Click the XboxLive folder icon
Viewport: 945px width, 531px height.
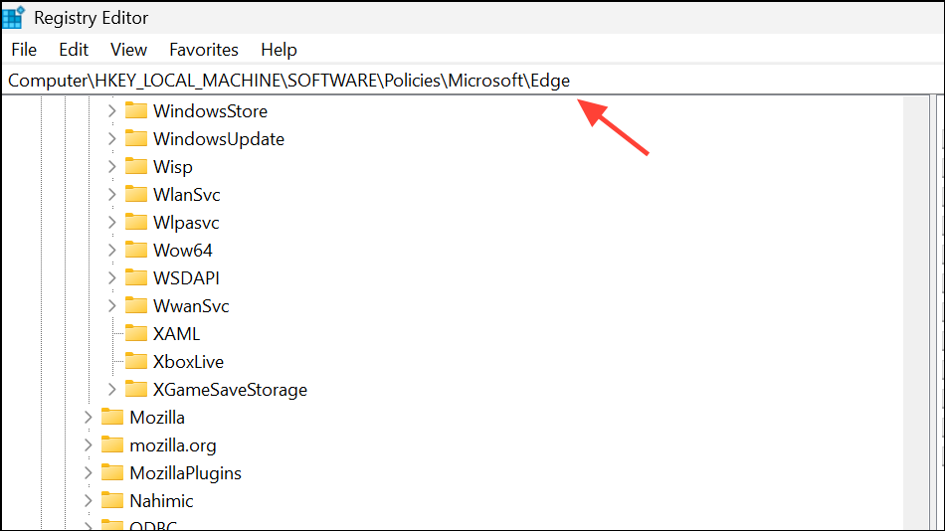point(136,361)
